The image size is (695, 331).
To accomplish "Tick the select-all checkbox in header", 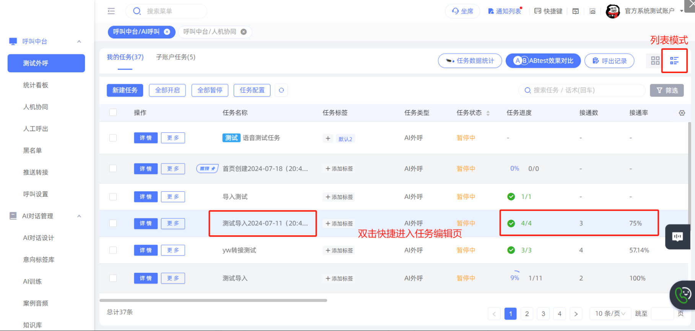I will (x=113, y=113).
